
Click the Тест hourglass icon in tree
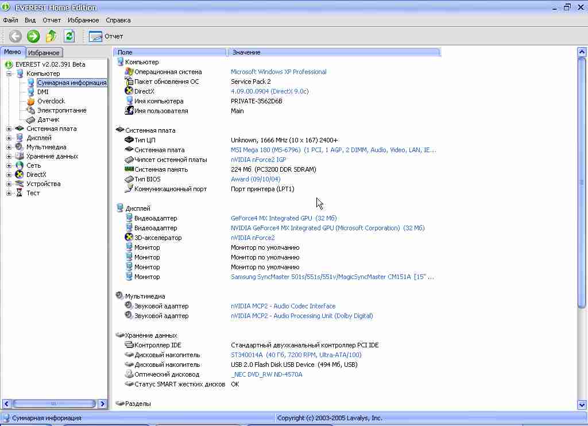(x=20, y=193)
